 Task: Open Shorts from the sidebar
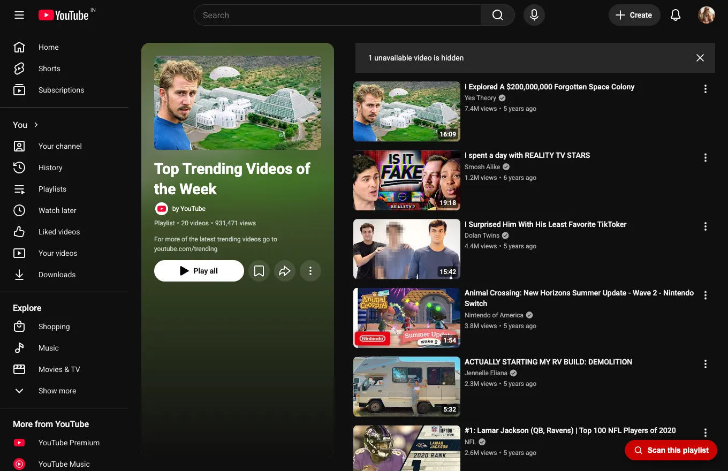[x=64, y=69]
